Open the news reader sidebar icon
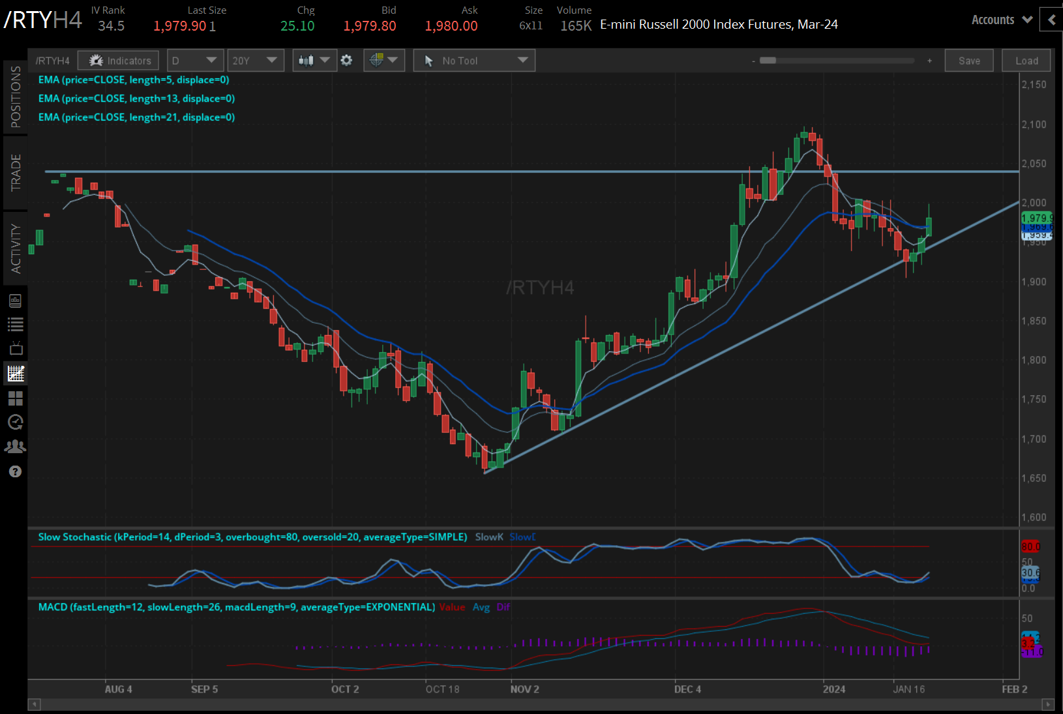The height and width of the screenshot is (714, 1063). click(x=16, y=301)
